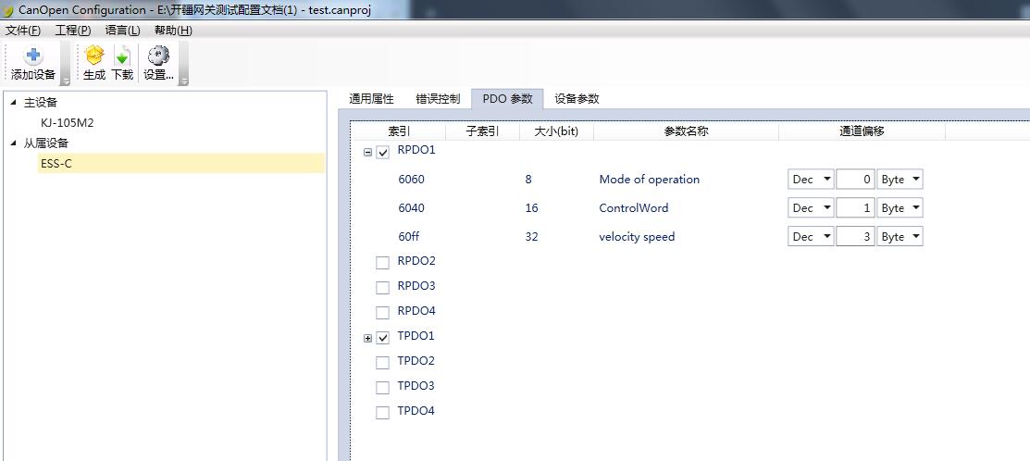
Task: Toggle the TPDO1 checkbox off
Action: pos(383,339)
